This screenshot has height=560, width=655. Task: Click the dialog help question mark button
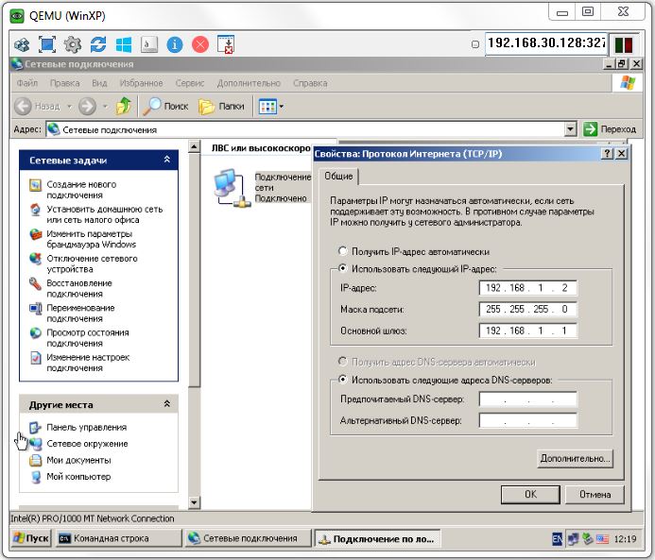coord(607,154)
